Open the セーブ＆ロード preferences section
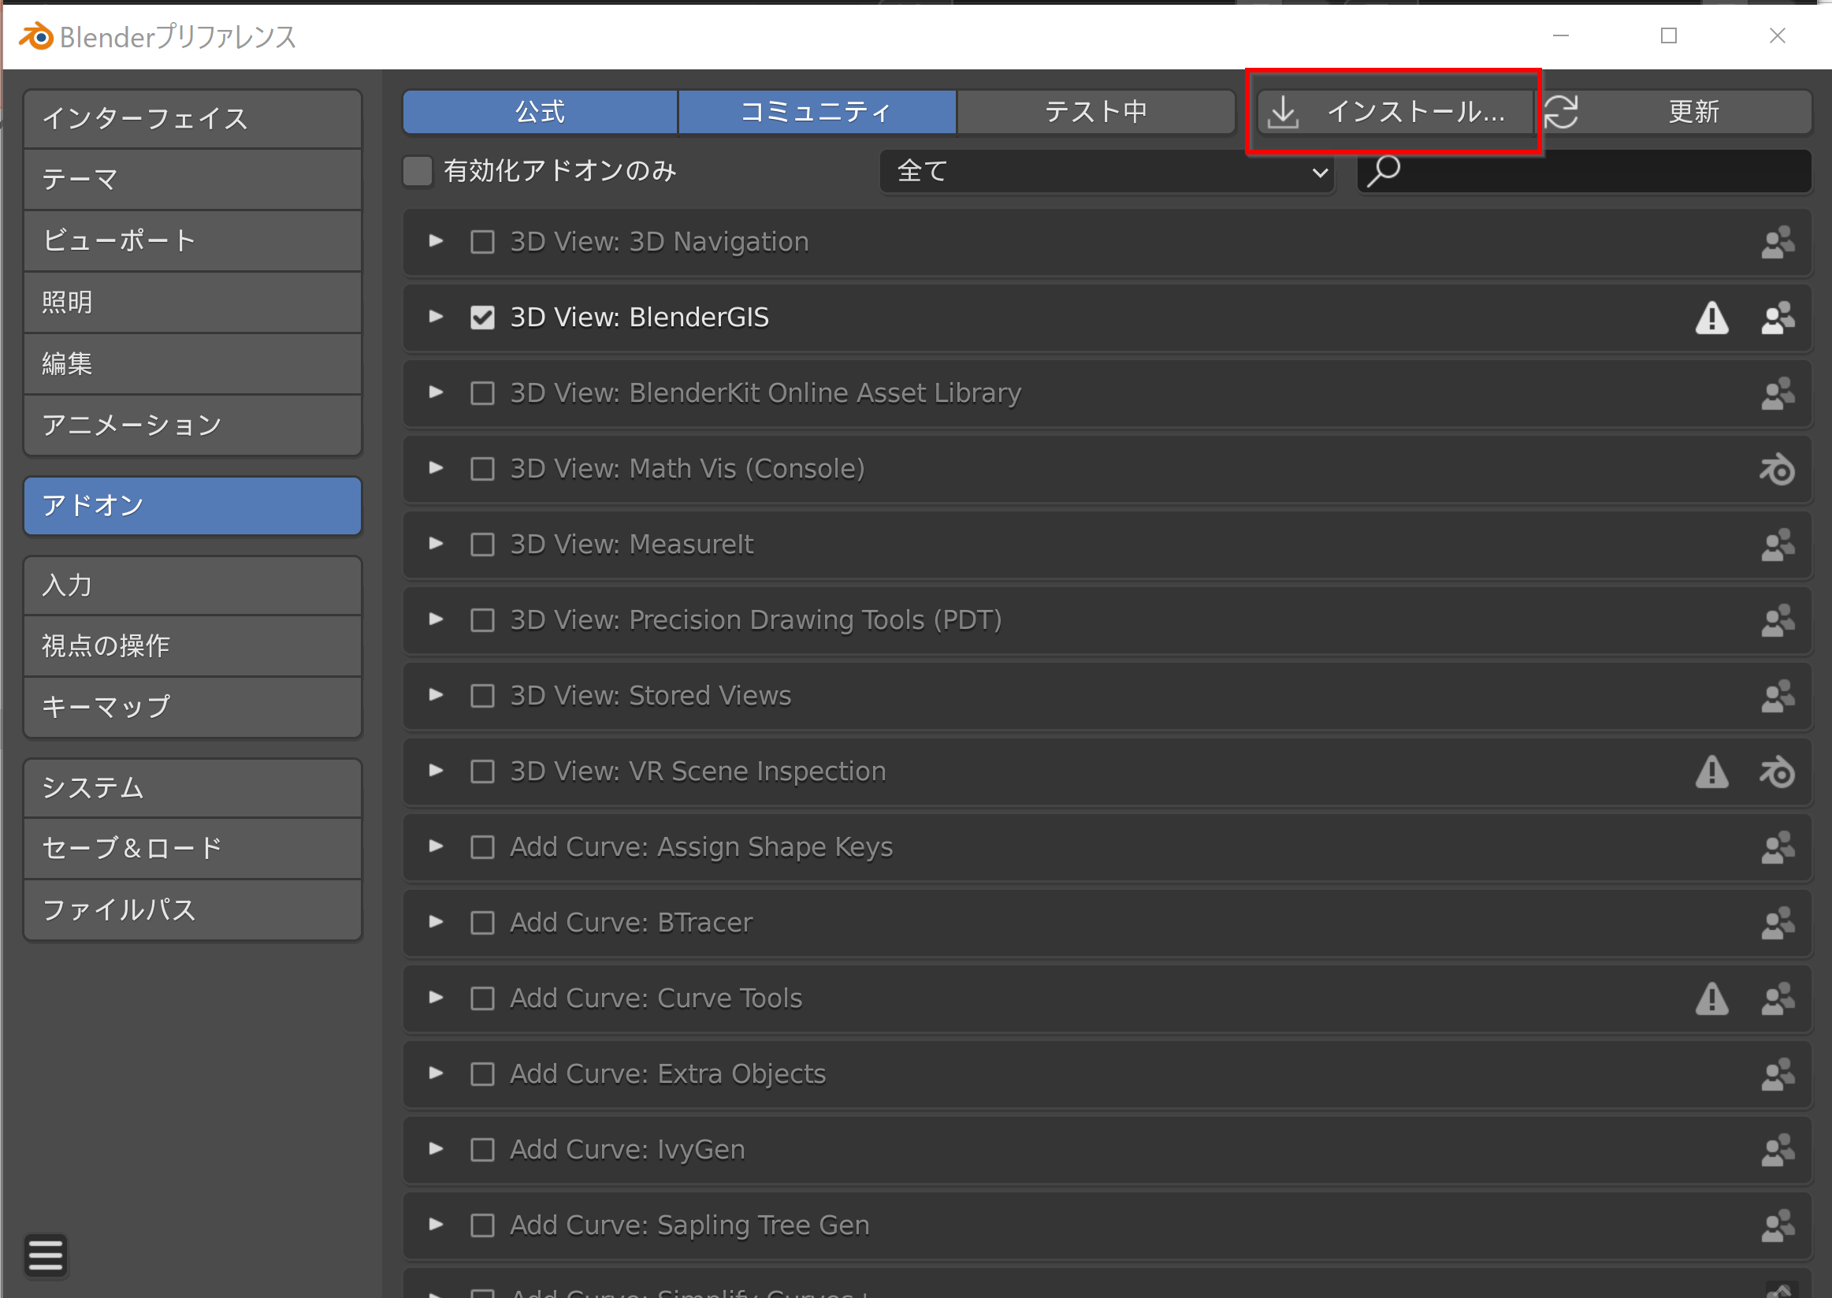Viewport: 1832px width, 1298px height. (x=192, y=849)
